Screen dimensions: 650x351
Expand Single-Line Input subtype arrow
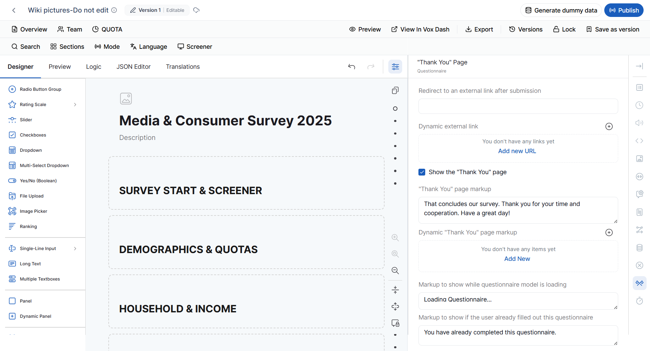click(x=75, y=249)
